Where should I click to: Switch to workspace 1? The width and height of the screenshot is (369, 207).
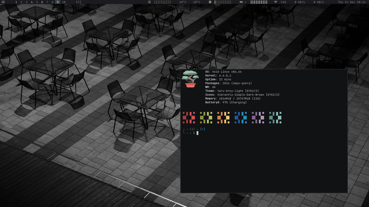tap(16, 2)
